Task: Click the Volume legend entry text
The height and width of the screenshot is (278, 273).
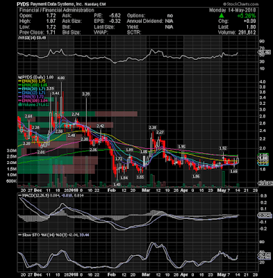Action: (x=35, y=105)
